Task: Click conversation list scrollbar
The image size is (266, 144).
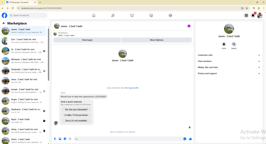Action: 49,54
